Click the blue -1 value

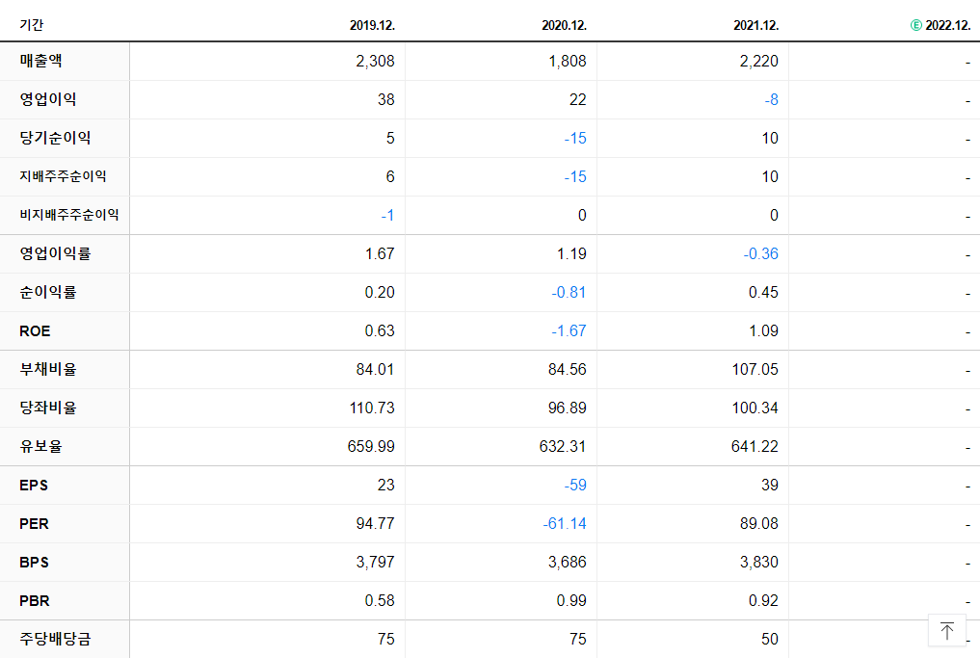(x=387, y=216)
